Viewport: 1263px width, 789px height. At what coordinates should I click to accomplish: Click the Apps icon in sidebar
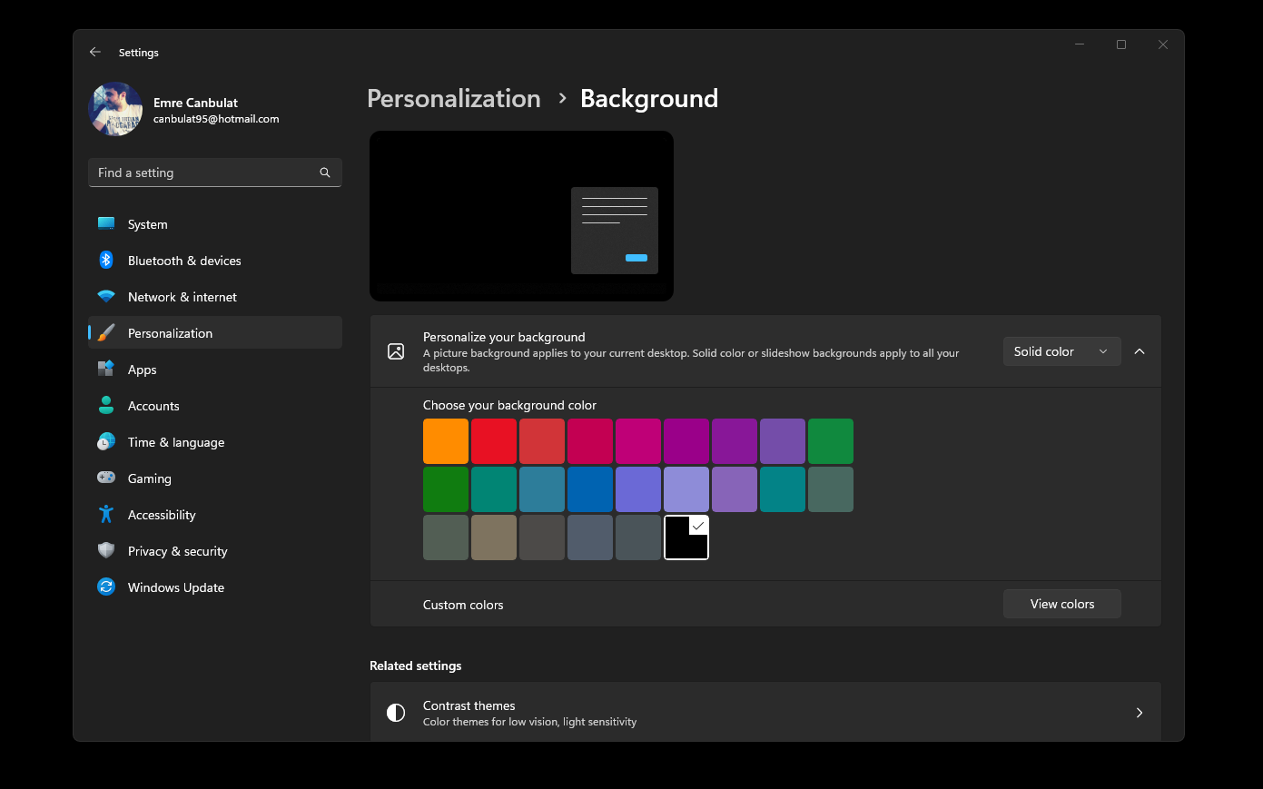click(106, 370)
